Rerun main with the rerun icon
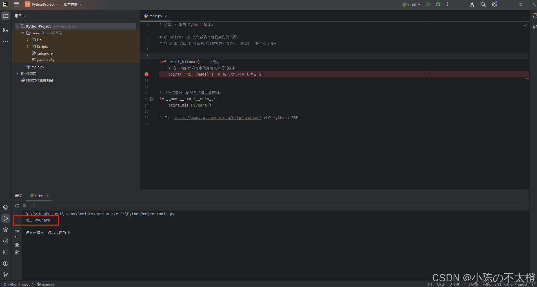Image resolution: width=537 pixels, height=287 pixels. point(17,206)
